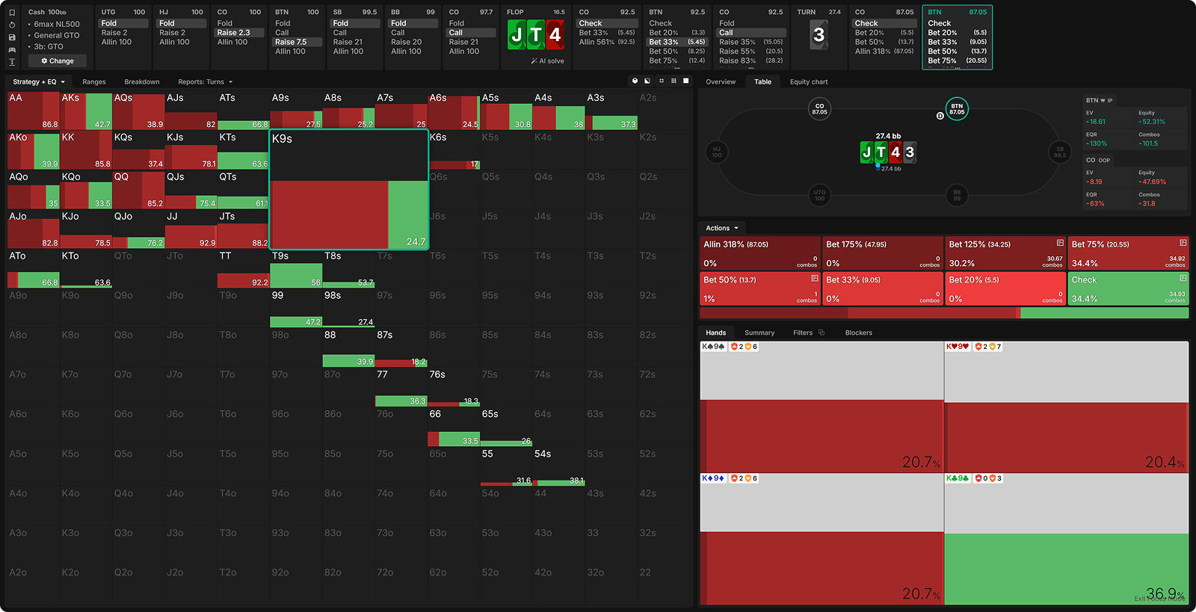
Task: Click the reset/undo circular arrow icon
Action: pos(12,25)
